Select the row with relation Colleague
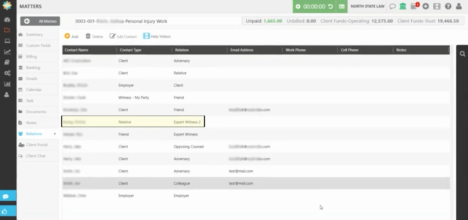Viewport: 468px width, 220px height. (x=256, y=183)
